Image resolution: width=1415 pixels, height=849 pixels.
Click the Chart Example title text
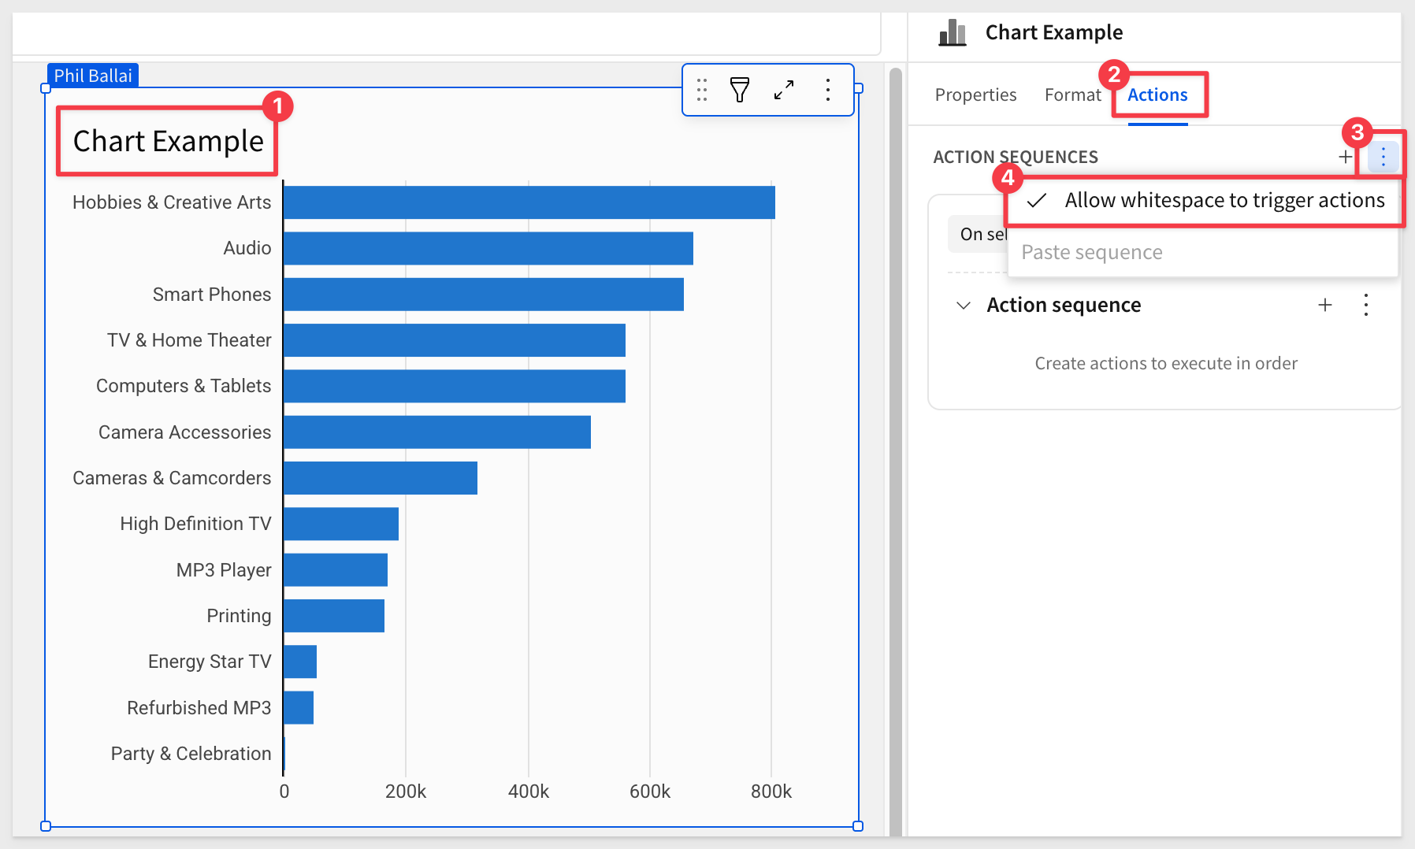click(x=168, y=142)
